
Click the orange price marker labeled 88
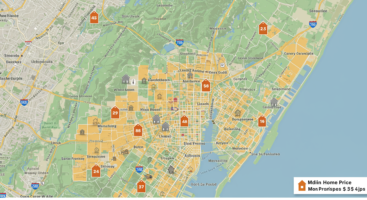tap(138, 130)
